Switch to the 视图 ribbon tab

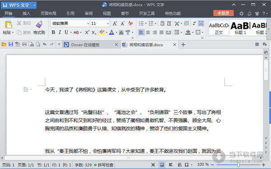(107, 14)
